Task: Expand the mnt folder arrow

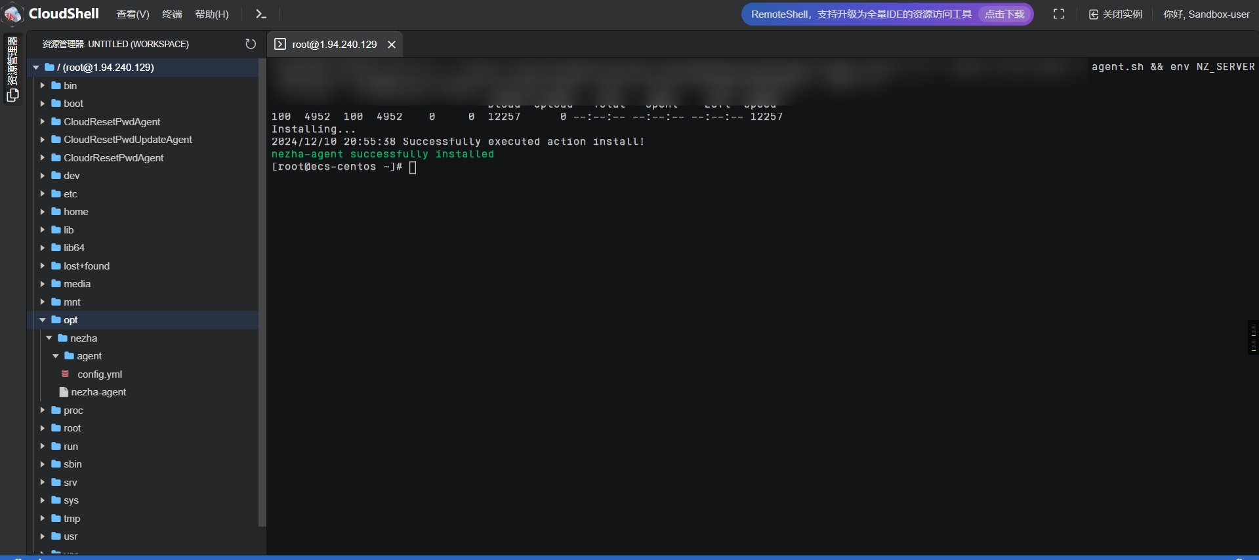Action: 43,302
